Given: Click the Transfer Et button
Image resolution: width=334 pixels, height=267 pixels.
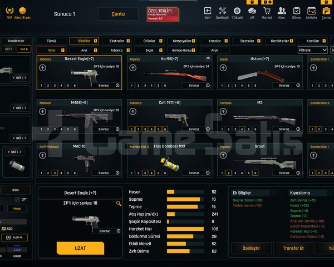Looking at the screenshot, I should click(x=293, y=248).
